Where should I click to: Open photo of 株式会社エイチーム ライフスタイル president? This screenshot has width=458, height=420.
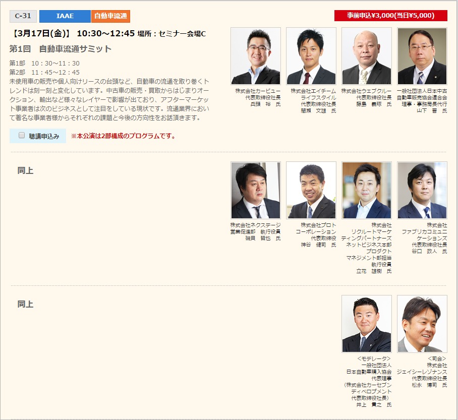click(x=311, y=56)
